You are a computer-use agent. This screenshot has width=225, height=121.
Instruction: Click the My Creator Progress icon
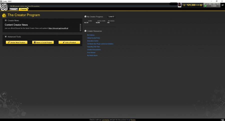pos(85,17)
